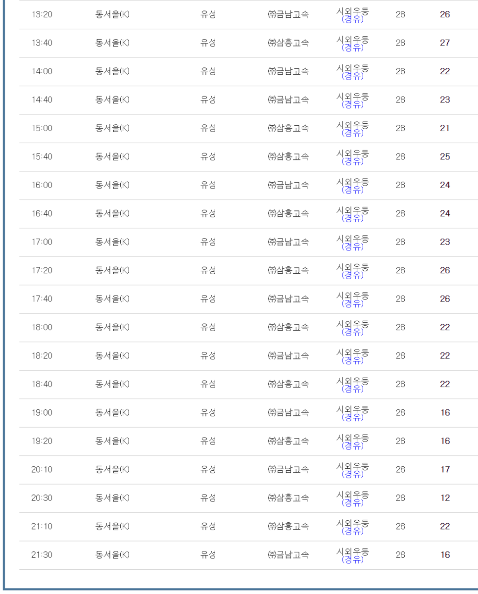Open the (경유) link in the 13:40 row
The height and width of the screenshot is (594, 478).
point(352,48)
